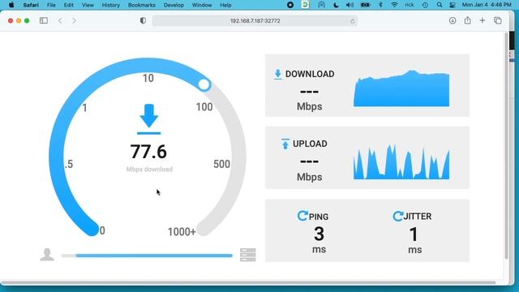Viewport: 519px width, 292px height.
Task: Click the 100 gauge label
Action: tap(204, 107)
